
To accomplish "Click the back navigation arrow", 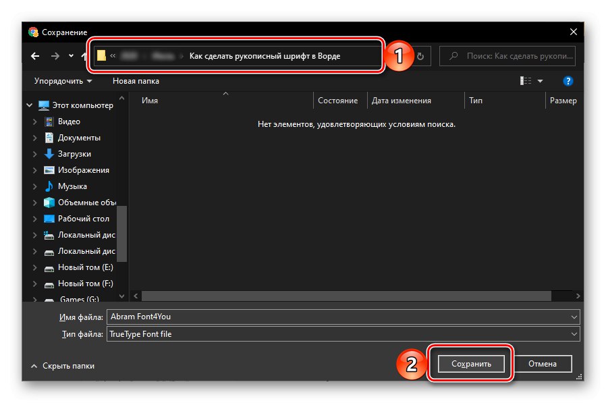I will tap(34, 56).
